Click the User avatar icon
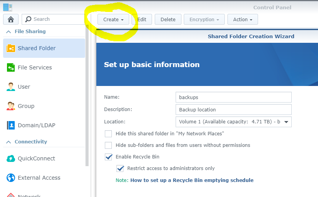Viewport: 318px width, 197px height. click(x=11, y=87)
